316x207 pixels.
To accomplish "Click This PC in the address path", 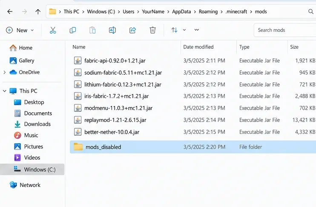I will tap(72, 11).
